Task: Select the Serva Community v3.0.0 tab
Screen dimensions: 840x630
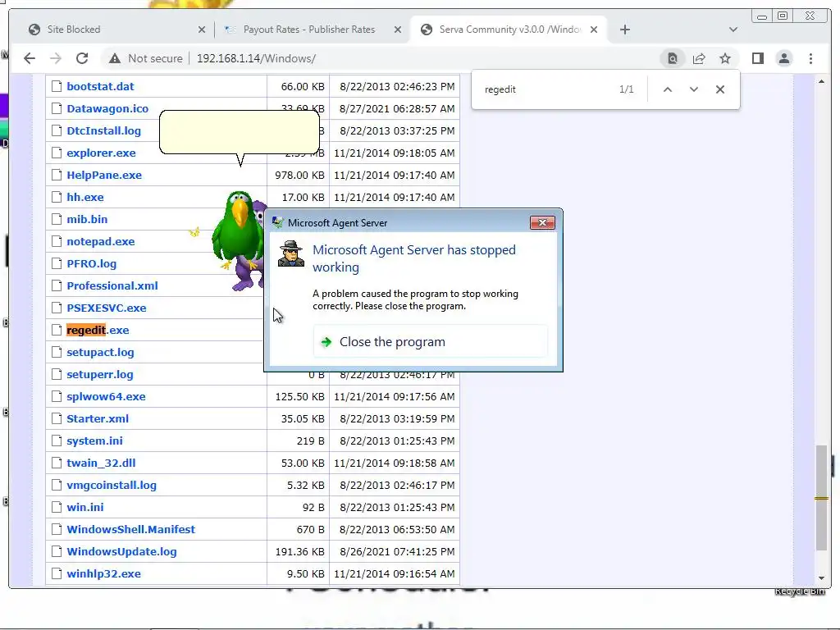Action: pos(508,30)
